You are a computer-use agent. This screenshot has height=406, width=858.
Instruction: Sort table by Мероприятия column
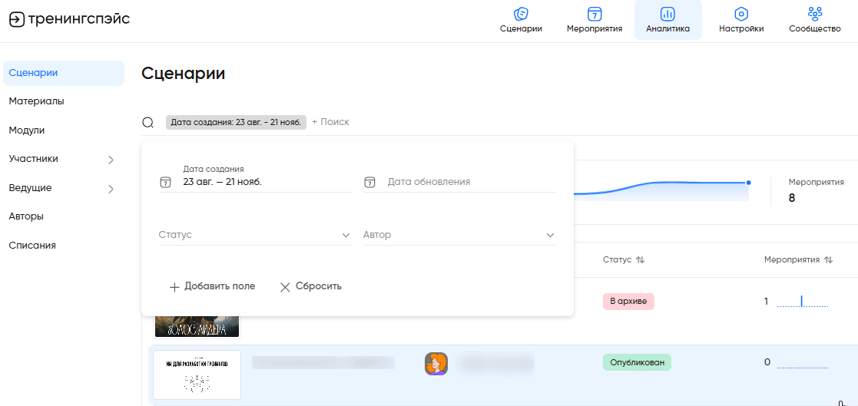[x=798, y=260]
